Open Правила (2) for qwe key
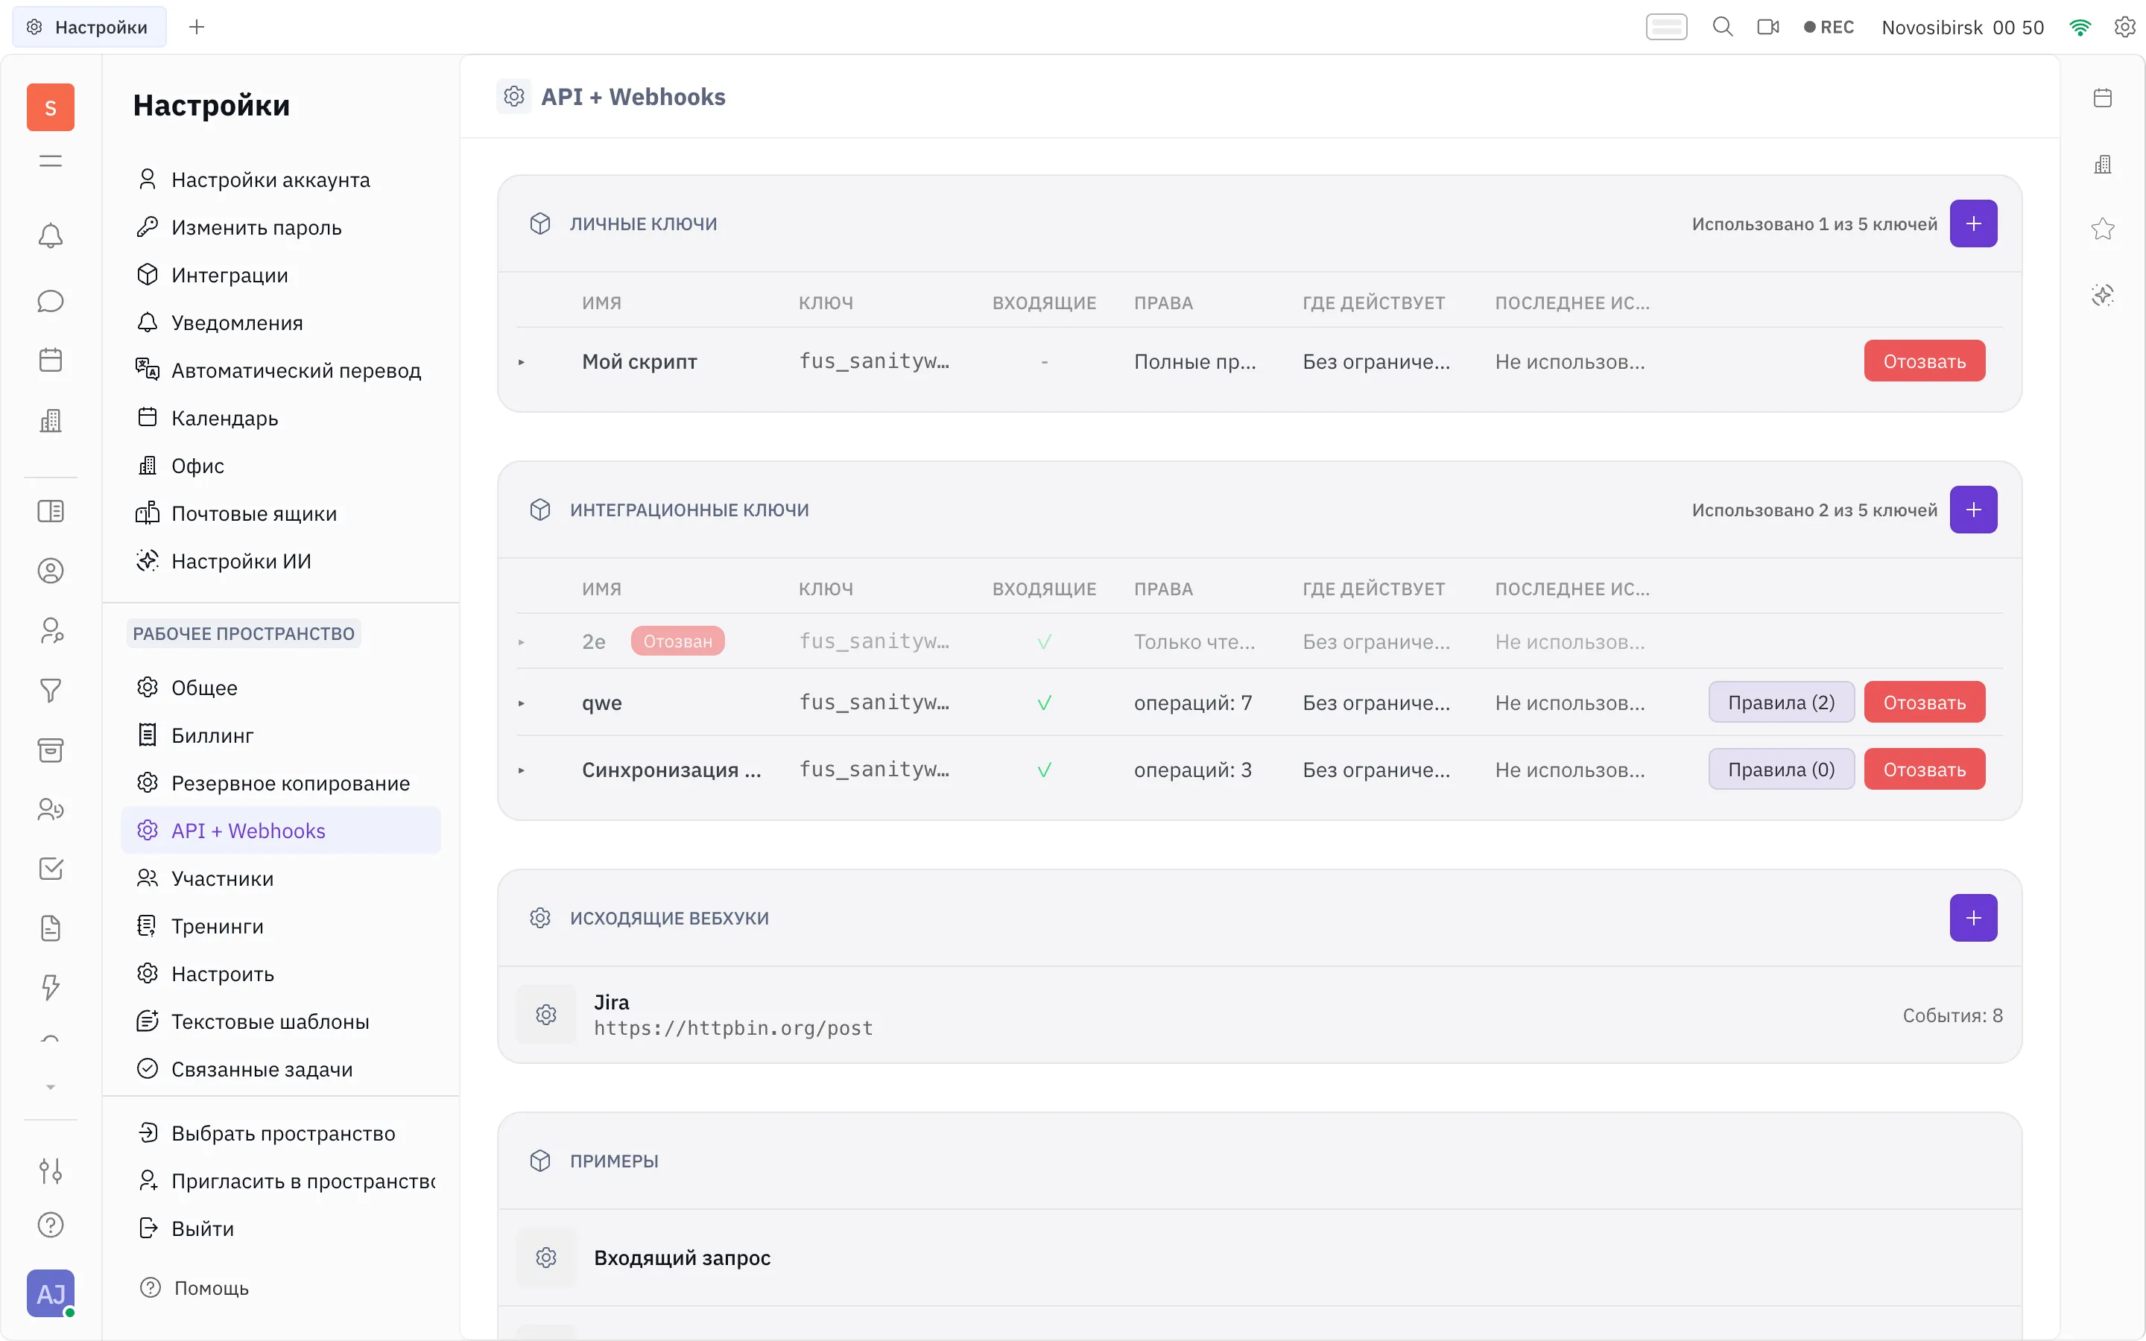 tap(1781, 703)
